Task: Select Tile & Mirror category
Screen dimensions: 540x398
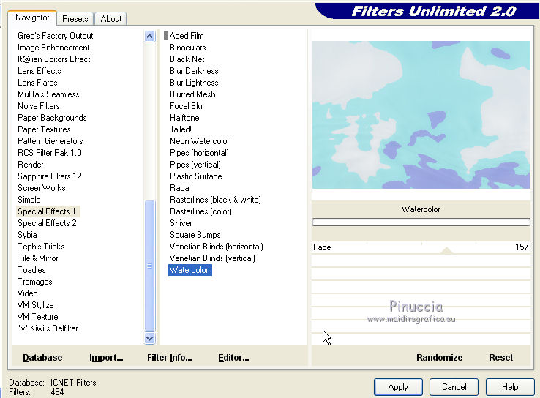Action: (38, 258)
